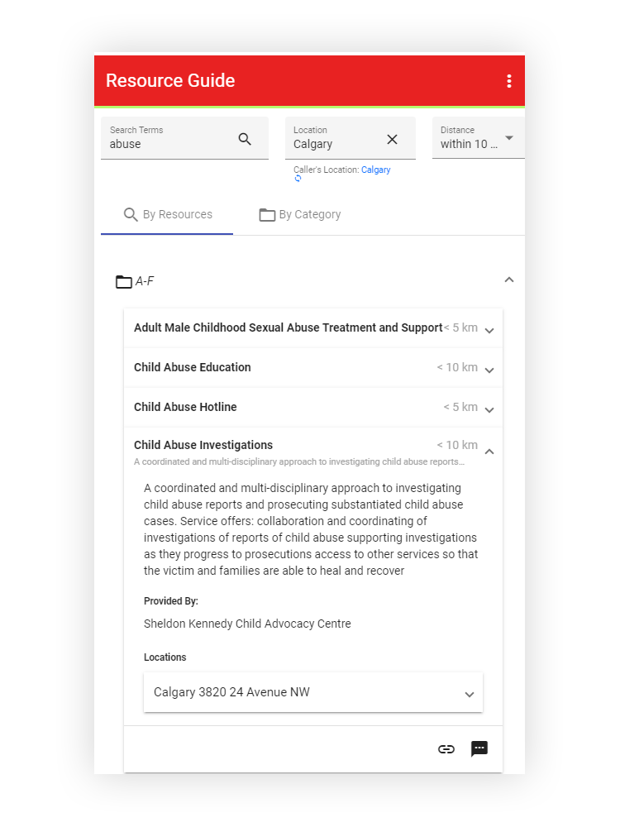The height and width of the screenshot is (827, 620).
Task: Click the A-F folder icon
Action: click(124, 282)
